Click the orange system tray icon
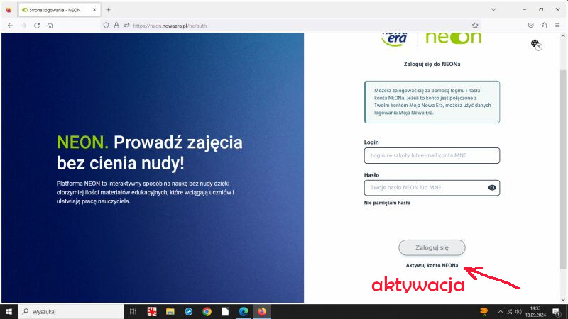Viewport: 568px width, 319px height. pyautogui.click(x=484, y=311)
